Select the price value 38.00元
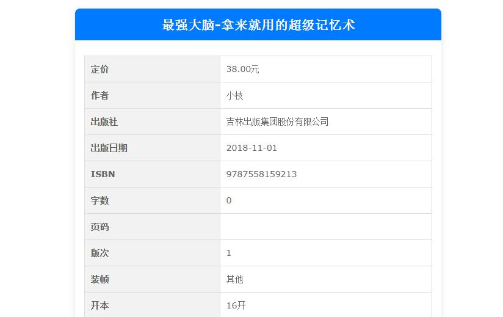 (242, 70)
